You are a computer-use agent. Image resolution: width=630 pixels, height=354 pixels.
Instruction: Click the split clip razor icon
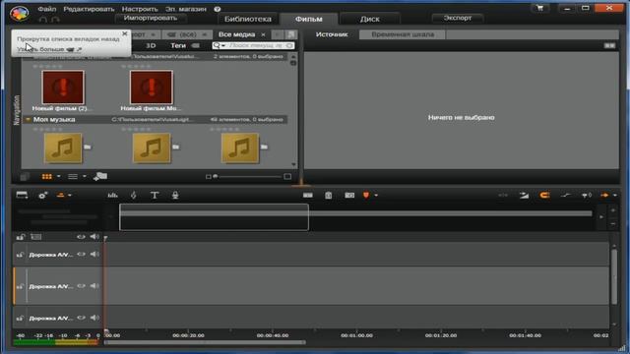pos(308,195)
